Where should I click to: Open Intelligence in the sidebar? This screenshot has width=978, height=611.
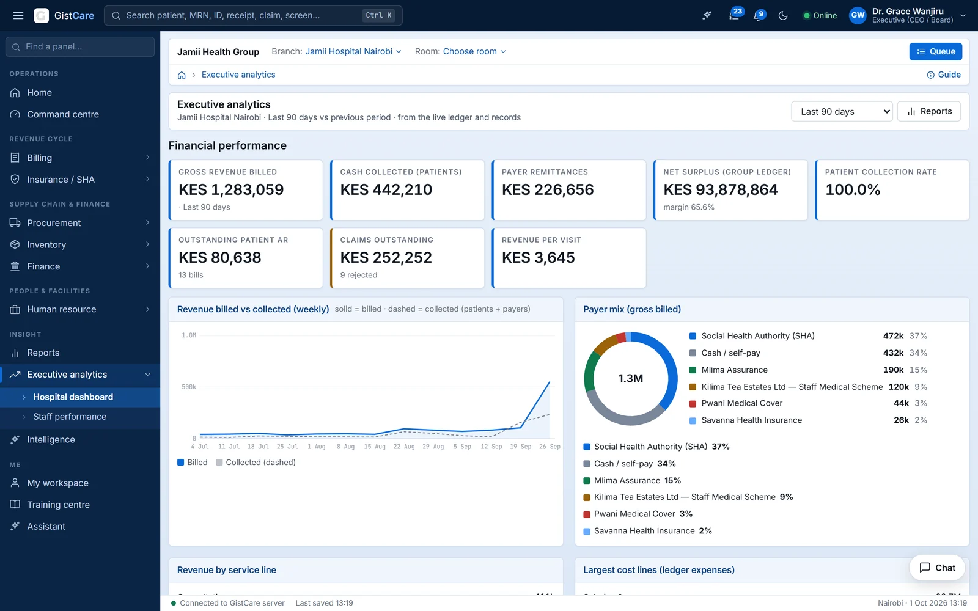80,439
